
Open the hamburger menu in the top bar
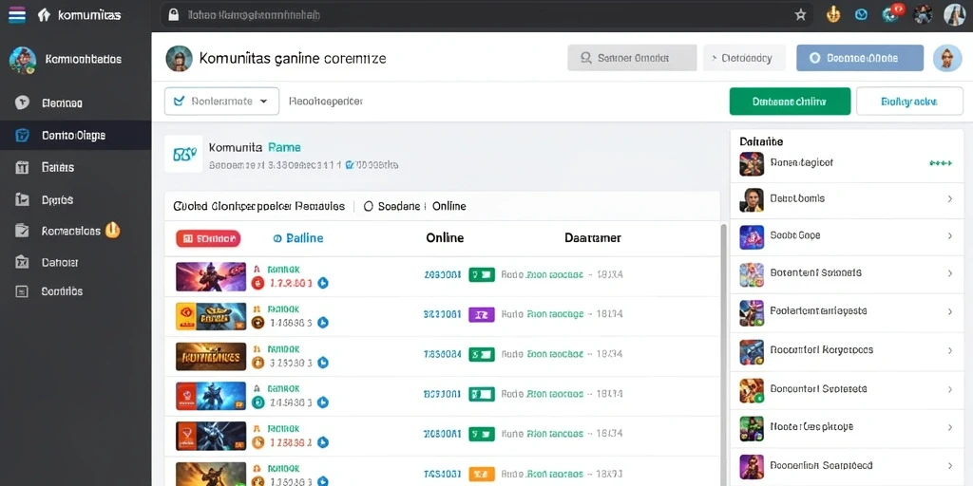click(17, 15)
